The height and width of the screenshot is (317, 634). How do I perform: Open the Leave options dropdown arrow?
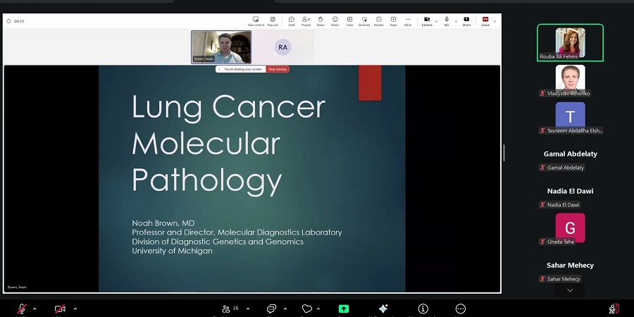point(495,21)
